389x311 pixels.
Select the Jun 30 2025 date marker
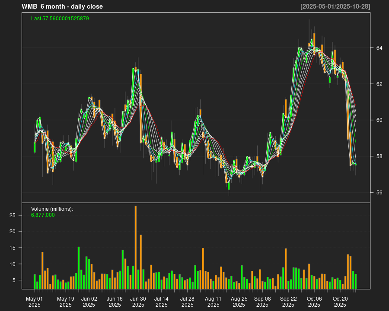coord(138,301)
